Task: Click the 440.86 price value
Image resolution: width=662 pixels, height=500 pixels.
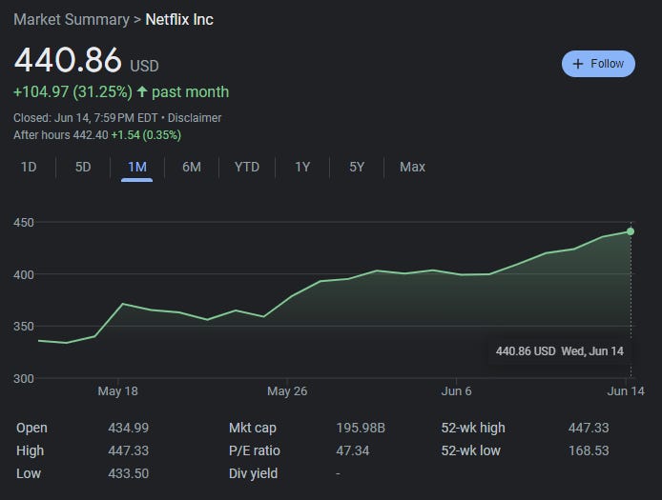Action: (x=68, y=60)
